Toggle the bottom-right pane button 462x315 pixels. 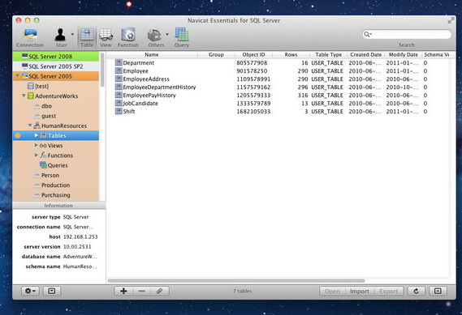pos(438,291)
